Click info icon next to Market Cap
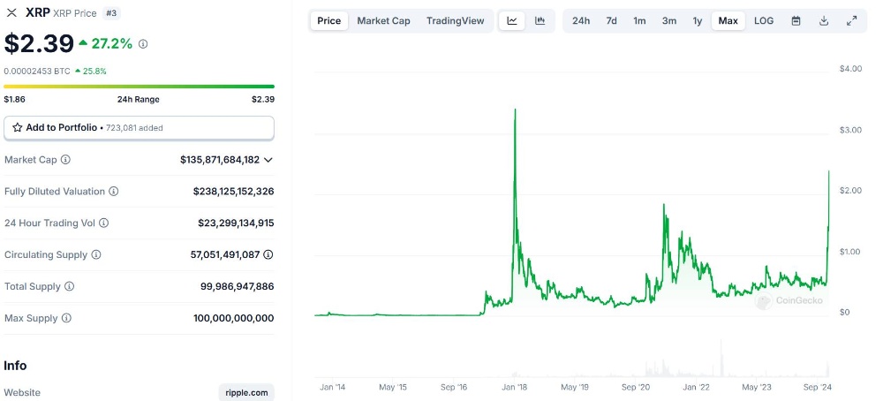 66,159
